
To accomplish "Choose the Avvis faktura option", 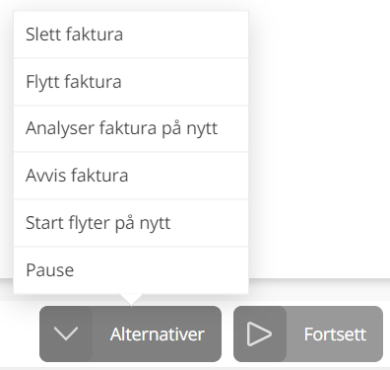I will pos(131,176).
